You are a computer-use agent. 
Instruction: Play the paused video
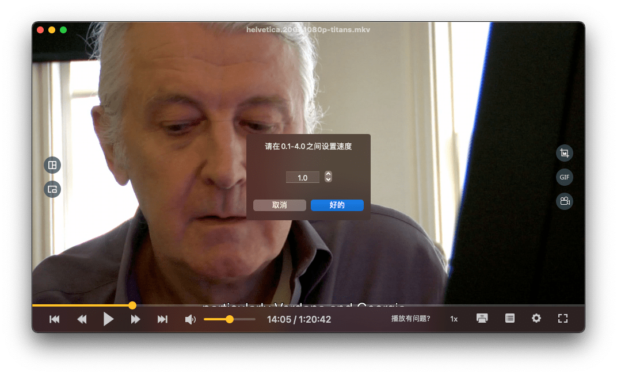click(x=108, y=319)
